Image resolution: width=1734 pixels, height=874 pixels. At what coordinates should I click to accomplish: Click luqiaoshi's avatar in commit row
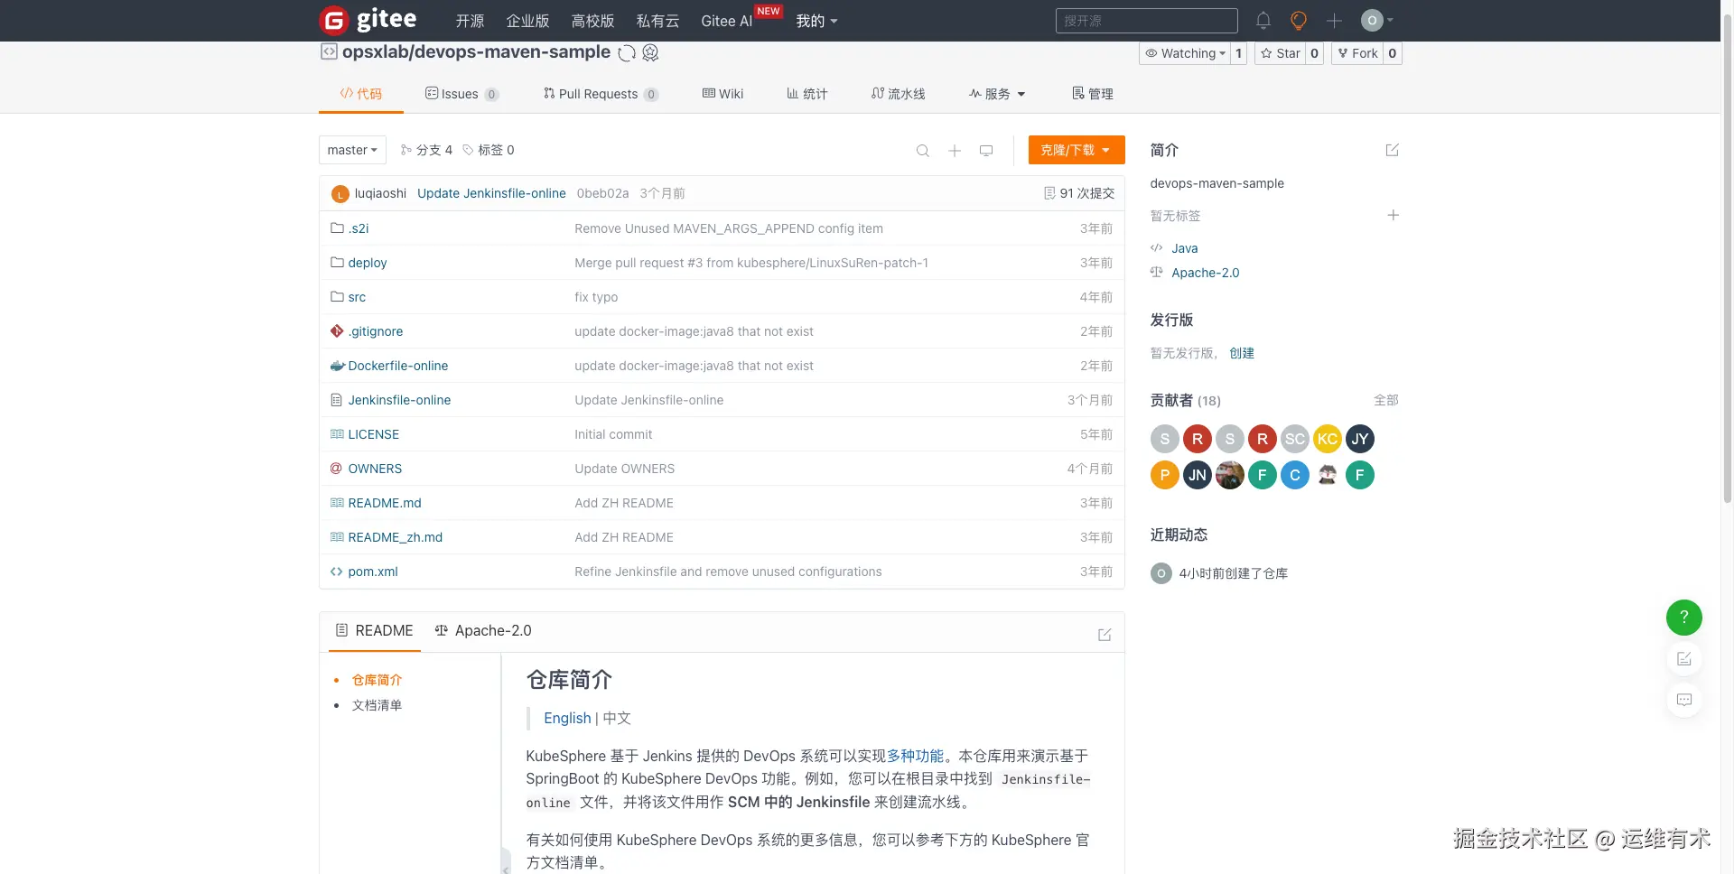(x=340, y=194)
